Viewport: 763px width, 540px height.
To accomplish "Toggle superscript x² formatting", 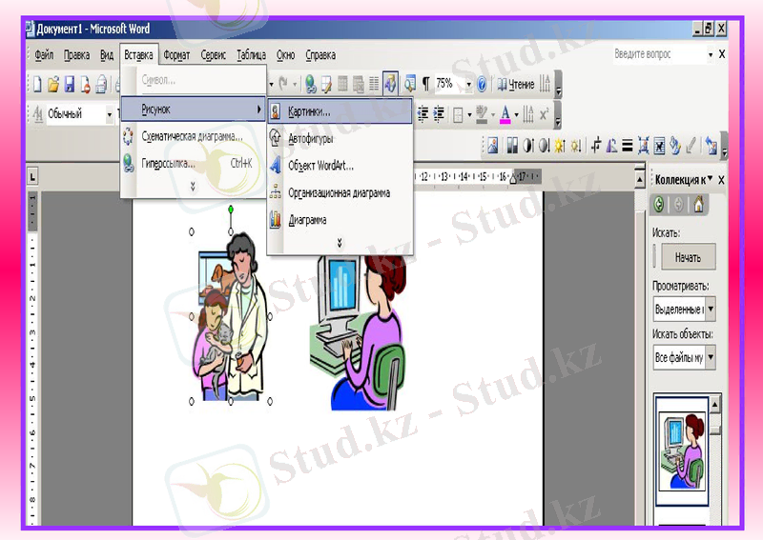I will [544, 114].
